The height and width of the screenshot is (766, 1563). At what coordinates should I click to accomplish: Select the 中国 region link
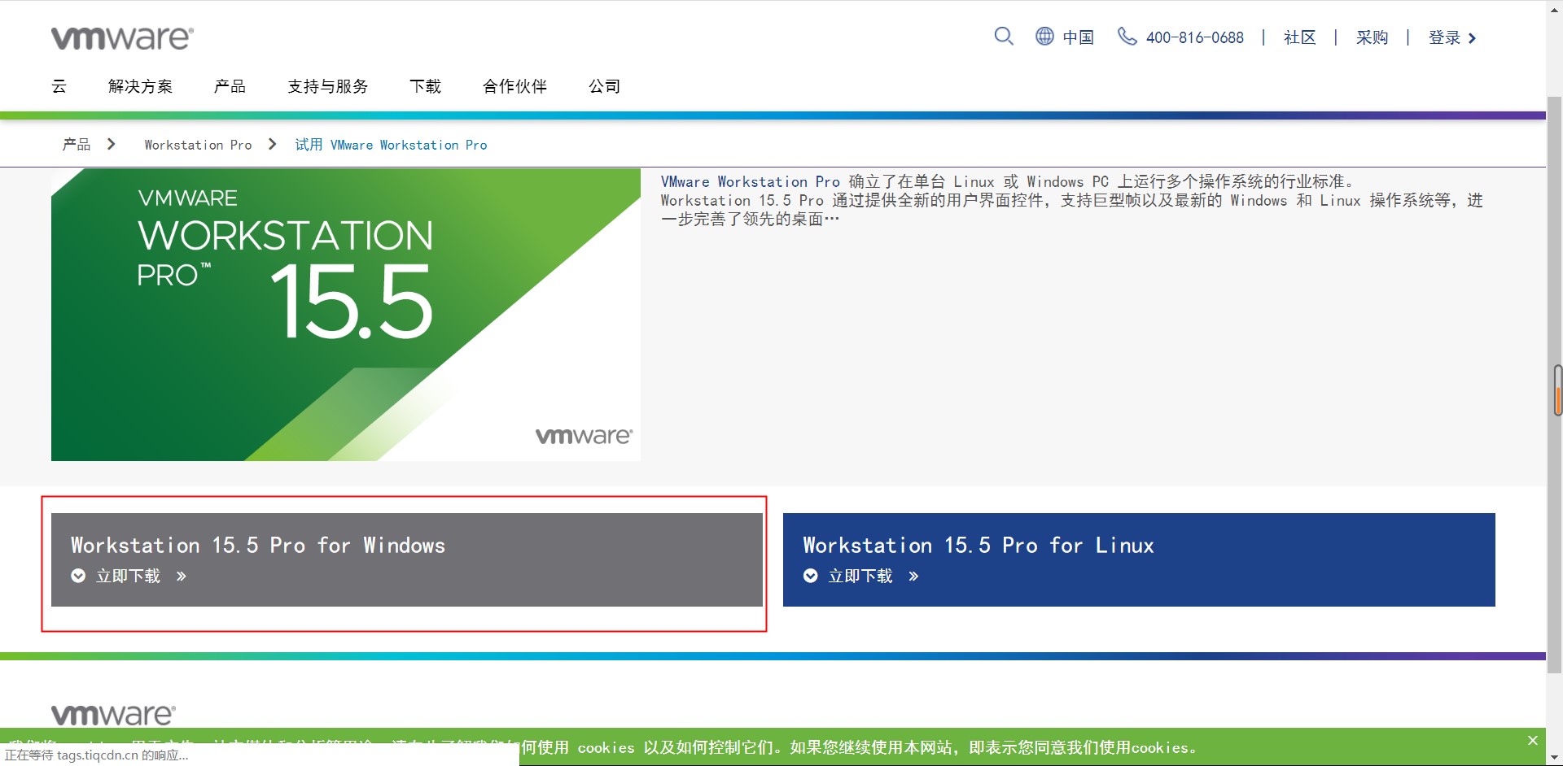1078,37
